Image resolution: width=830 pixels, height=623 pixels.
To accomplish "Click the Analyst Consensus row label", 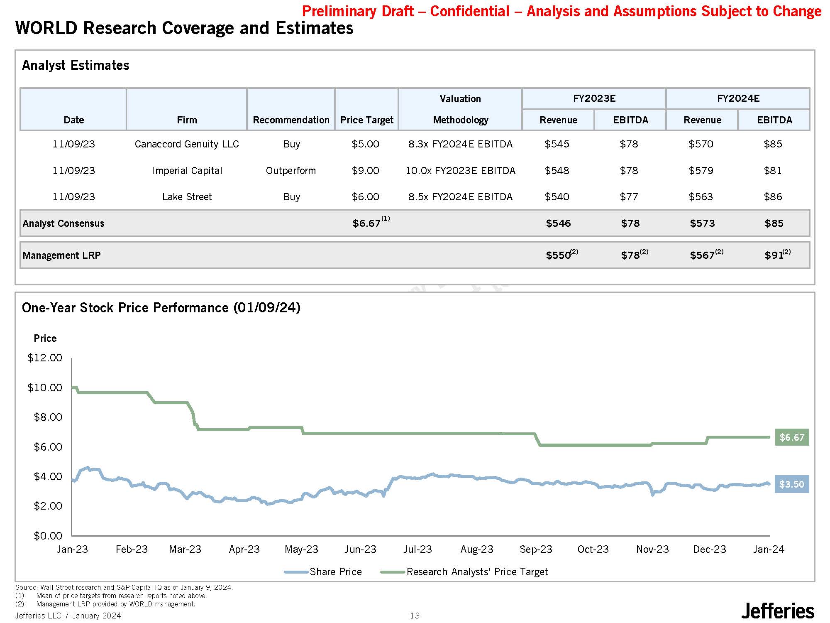I will (63, 223).
